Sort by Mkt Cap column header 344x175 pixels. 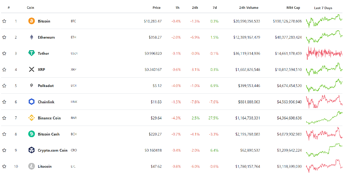tap(293, 8)
